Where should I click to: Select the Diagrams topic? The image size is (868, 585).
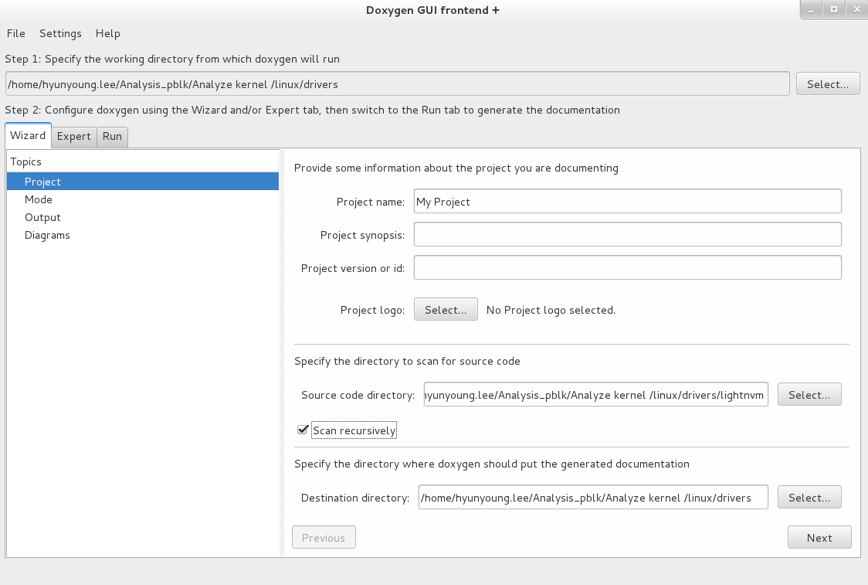pos(47,235)
